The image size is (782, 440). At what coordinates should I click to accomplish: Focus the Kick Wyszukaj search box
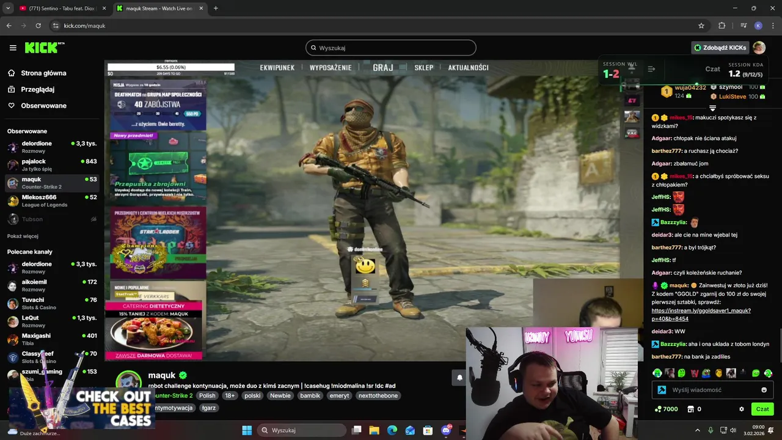click(391, 48)
